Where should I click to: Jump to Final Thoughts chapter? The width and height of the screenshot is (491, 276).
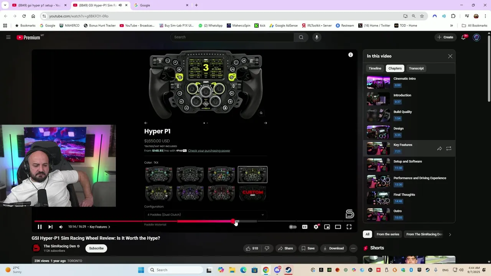409,198
